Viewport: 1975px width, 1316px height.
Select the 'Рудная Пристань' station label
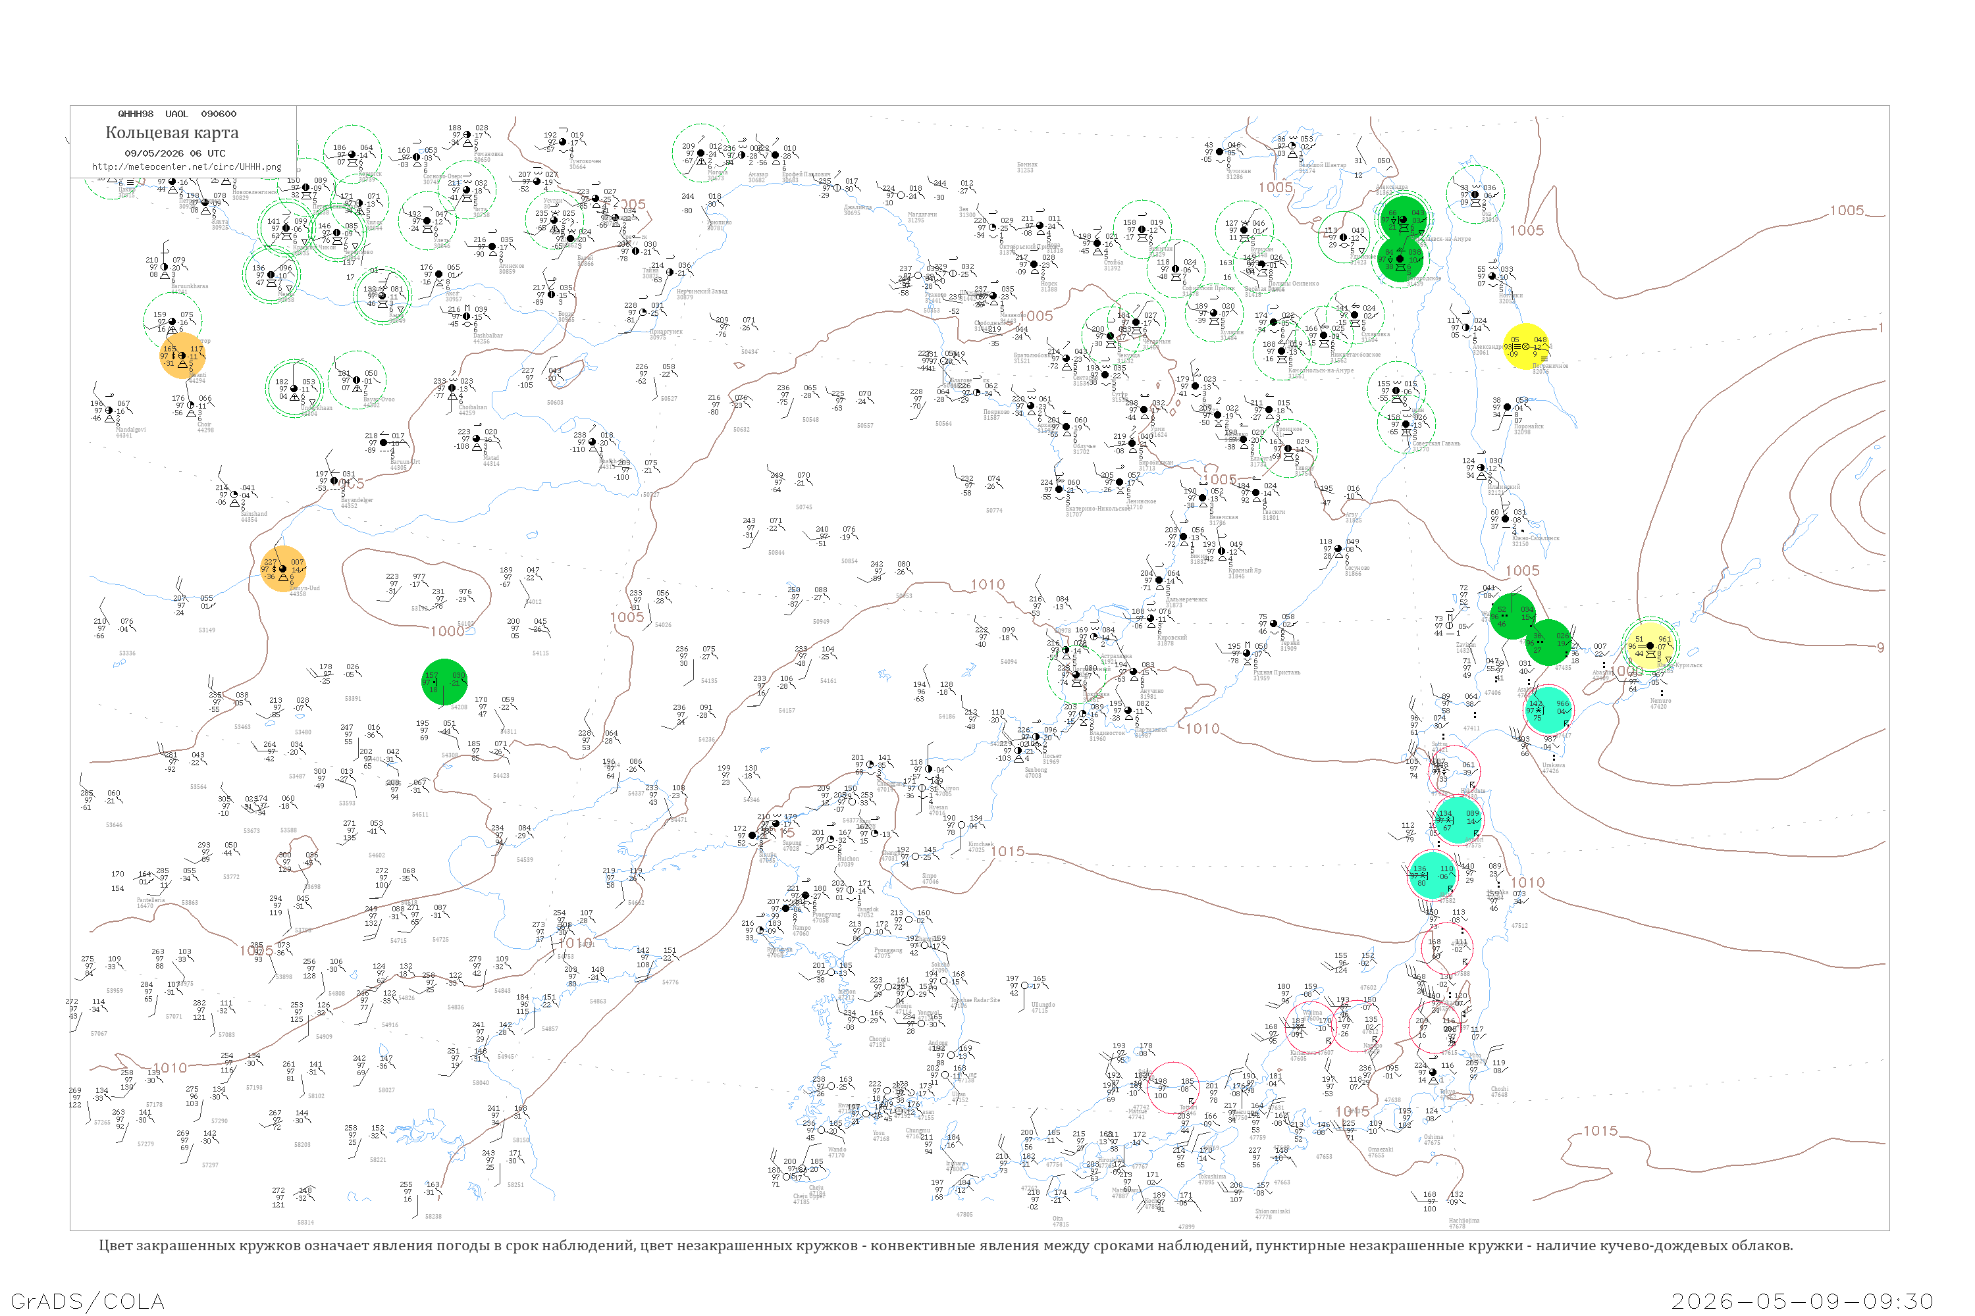[x=1277, y=672]
